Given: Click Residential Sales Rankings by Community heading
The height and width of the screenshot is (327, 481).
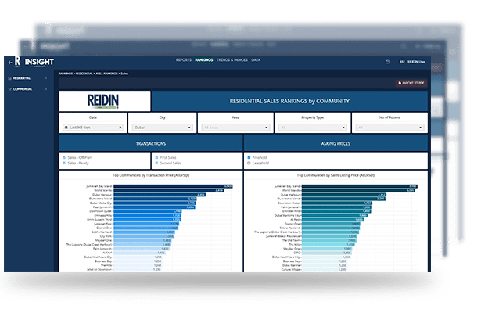Looking at the screenshot, I should (289, 101).
